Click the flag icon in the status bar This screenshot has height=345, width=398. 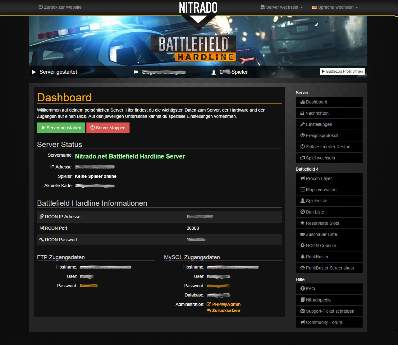click(x=136, y=72)
